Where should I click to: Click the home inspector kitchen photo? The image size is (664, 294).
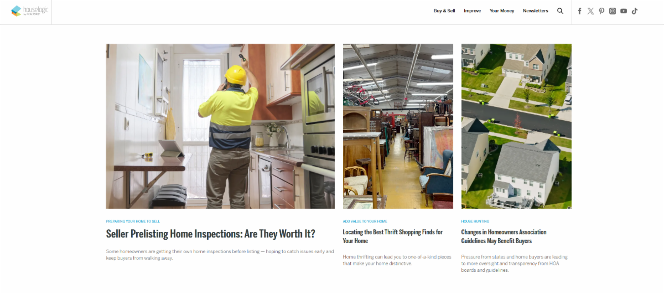pyautogui.click(x=220, y=126)
